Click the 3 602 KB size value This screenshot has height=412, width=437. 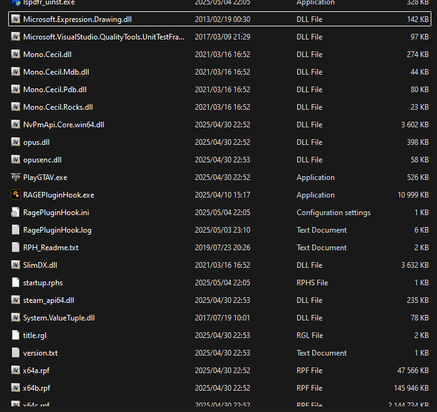pos(414,125)
